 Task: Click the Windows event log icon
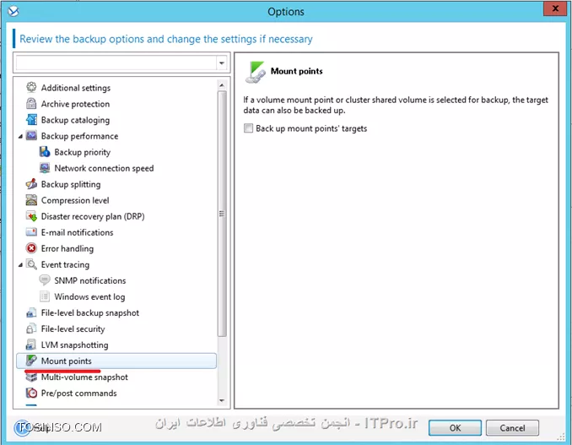click(45, 296)
